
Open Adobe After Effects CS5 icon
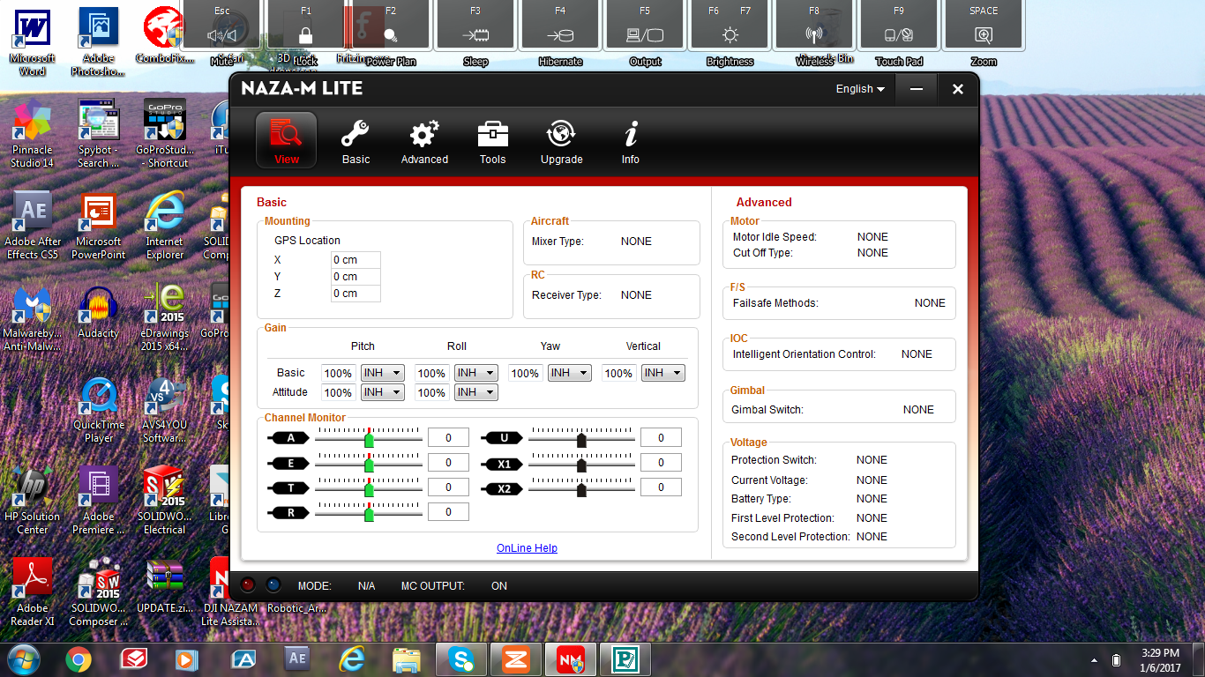(x=33, y=226)
